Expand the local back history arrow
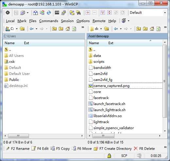170x161 pixels. pos(37,29)
